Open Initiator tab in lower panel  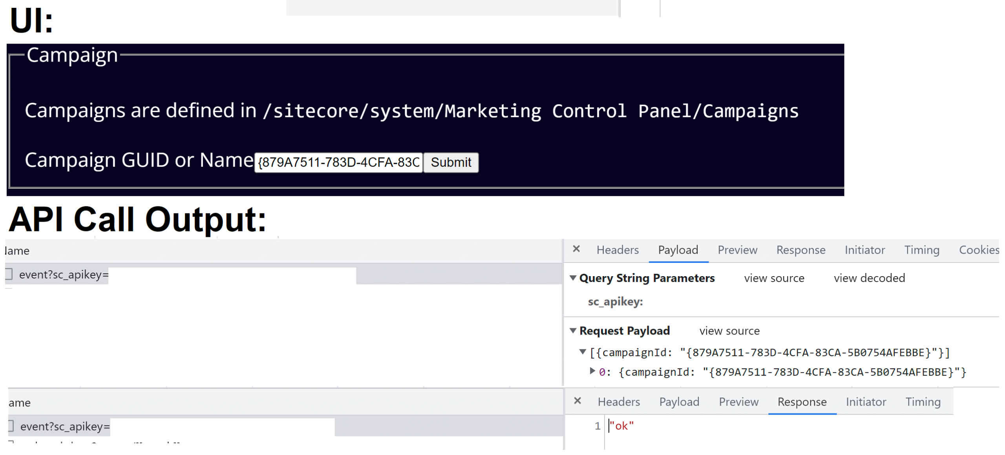tap(866, 402)
